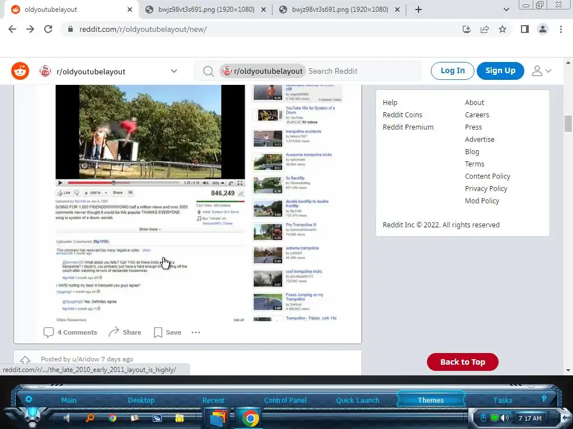
Task: Close the oldyoutubelayout tab
Action: [x=130, y=9]
